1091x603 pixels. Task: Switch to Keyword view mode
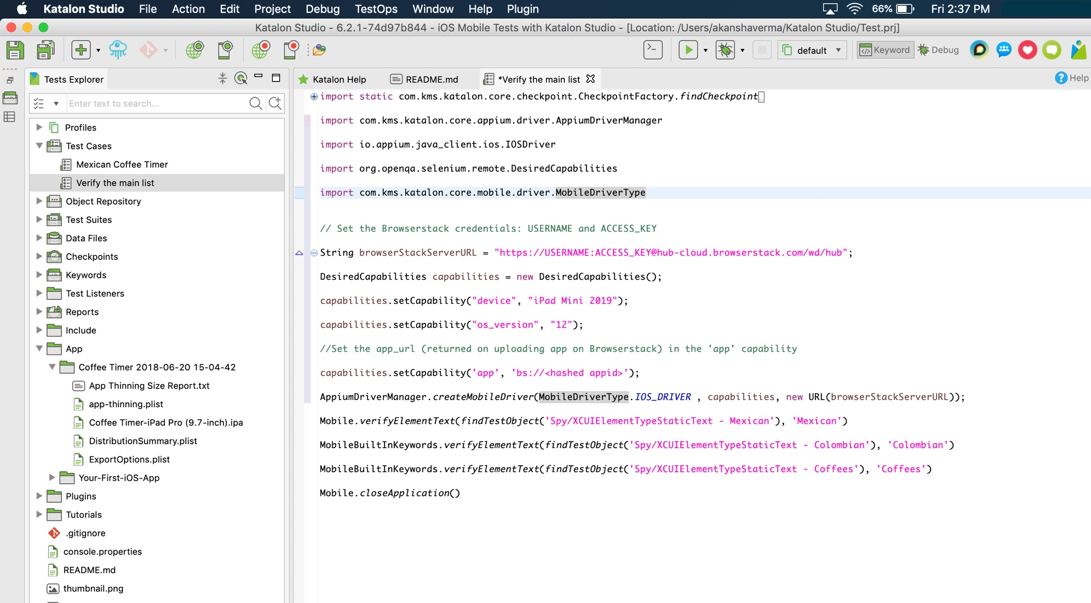[884, 50]
